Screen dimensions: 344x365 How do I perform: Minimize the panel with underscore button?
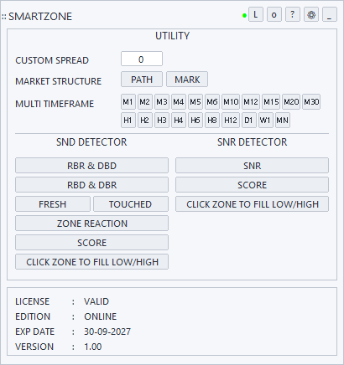point(330,14)
